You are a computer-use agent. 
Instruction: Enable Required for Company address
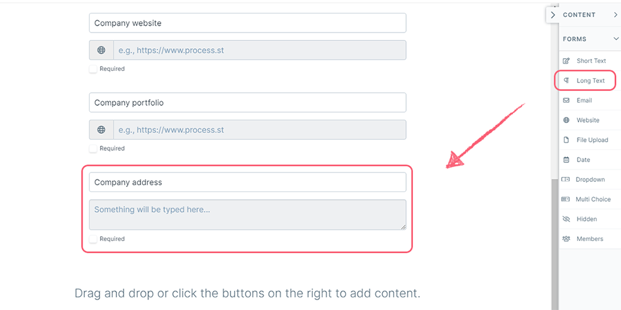coord(93,239)
